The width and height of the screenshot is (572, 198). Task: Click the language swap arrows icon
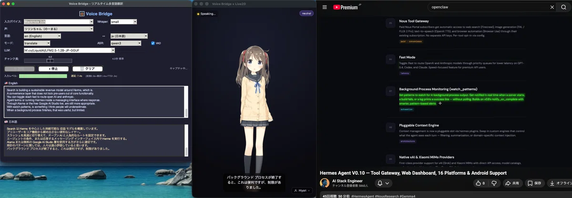point(104,36)
